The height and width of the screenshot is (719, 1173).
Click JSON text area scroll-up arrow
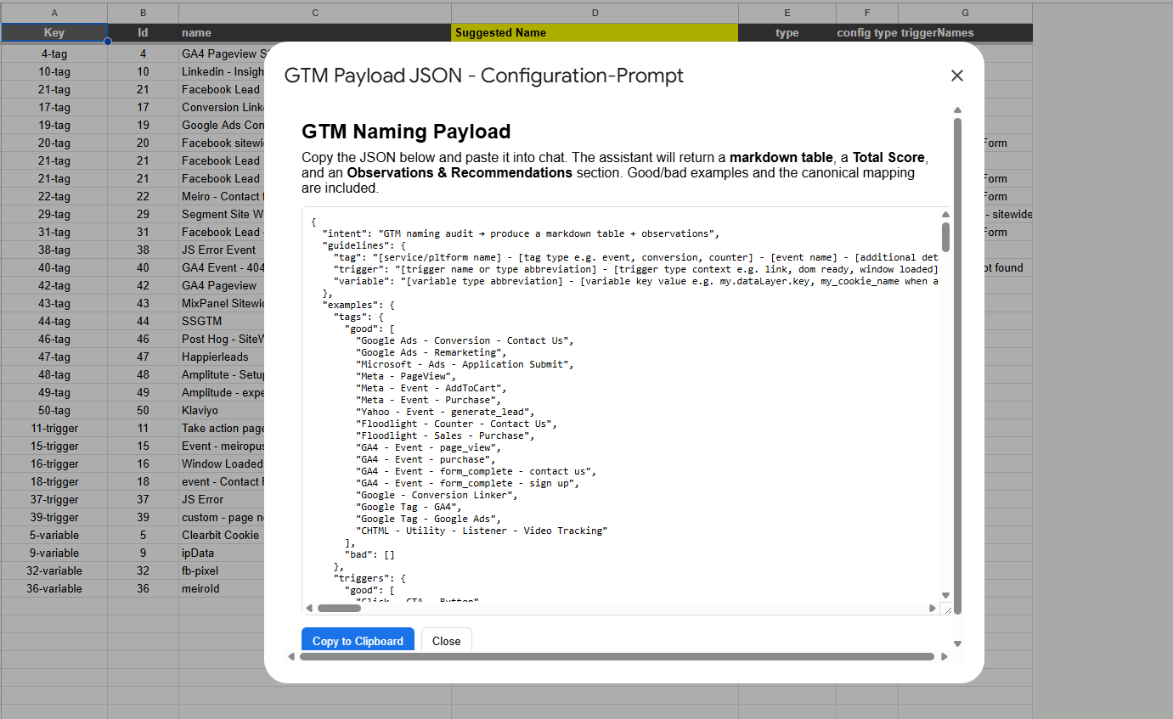pyautogui.click(x=945, y=215)
